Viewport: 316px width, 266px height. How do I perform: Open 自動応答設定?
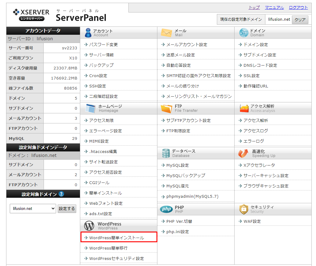click(178, 65)
